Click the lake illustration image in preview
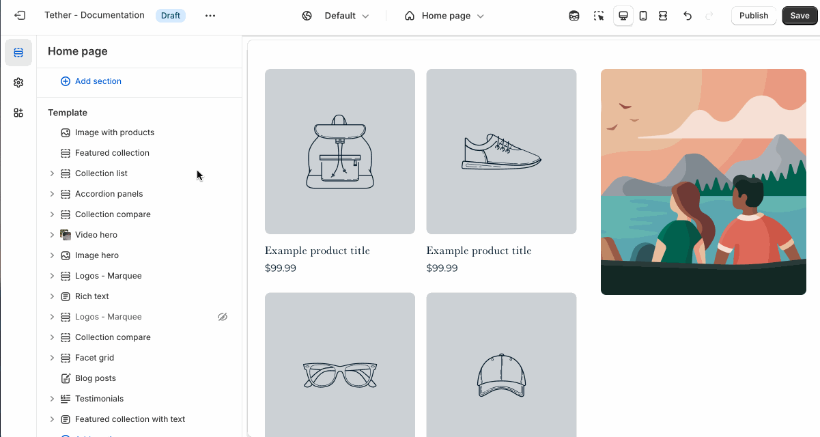 703,182
